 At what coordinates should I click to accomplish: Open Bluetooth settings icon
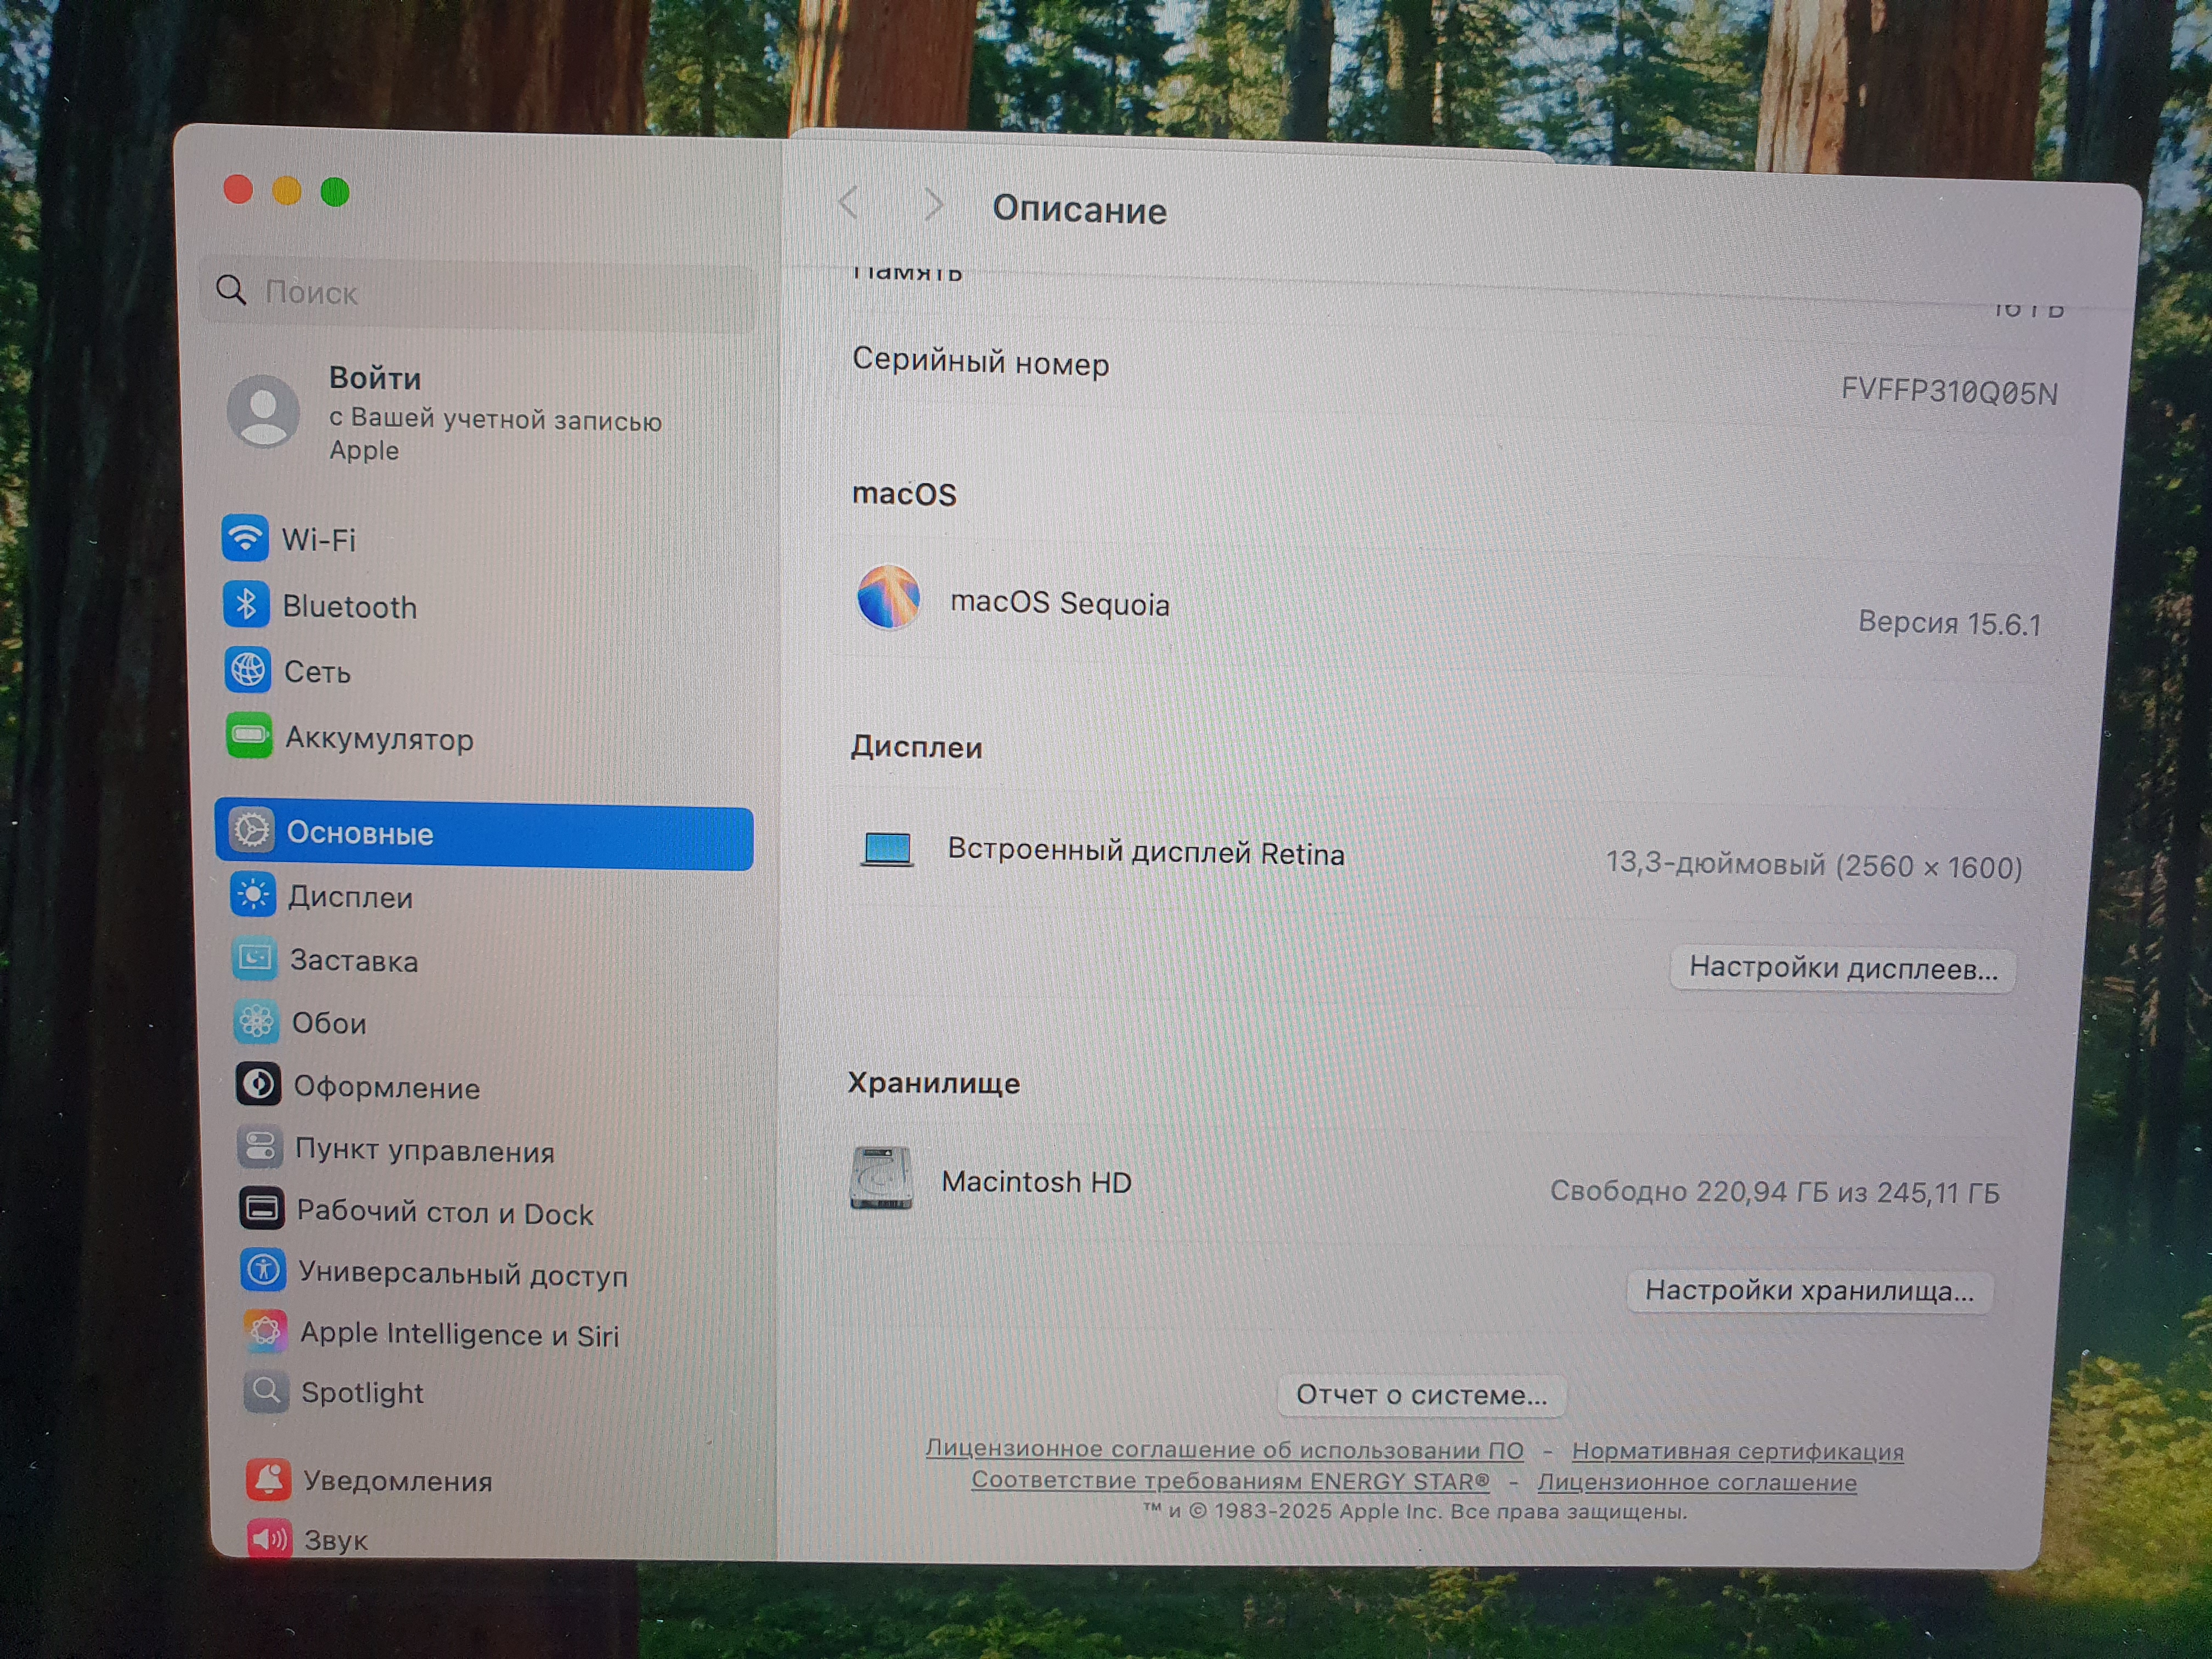tap(246, 604)
